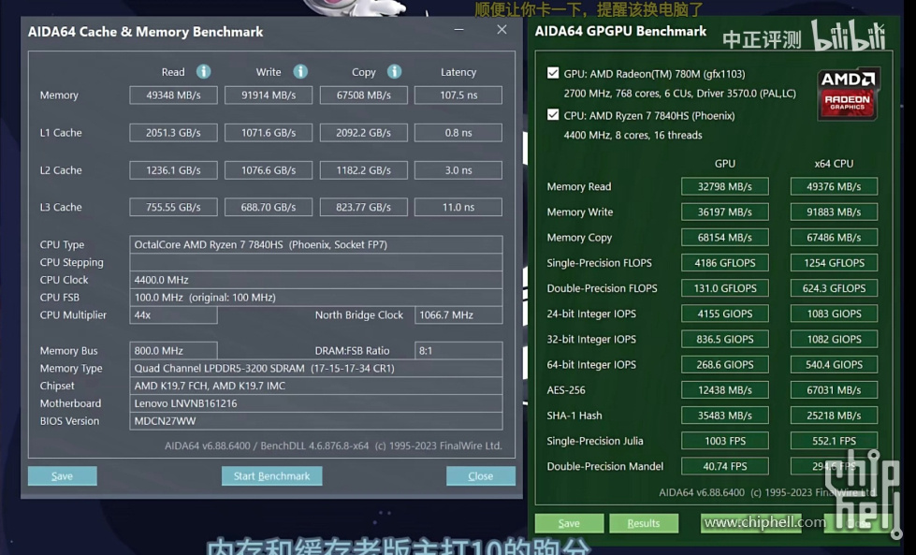Select the Memory Copy value 67508 MB/s
Viewport: 916px width, 555px height.
[363, 95]
